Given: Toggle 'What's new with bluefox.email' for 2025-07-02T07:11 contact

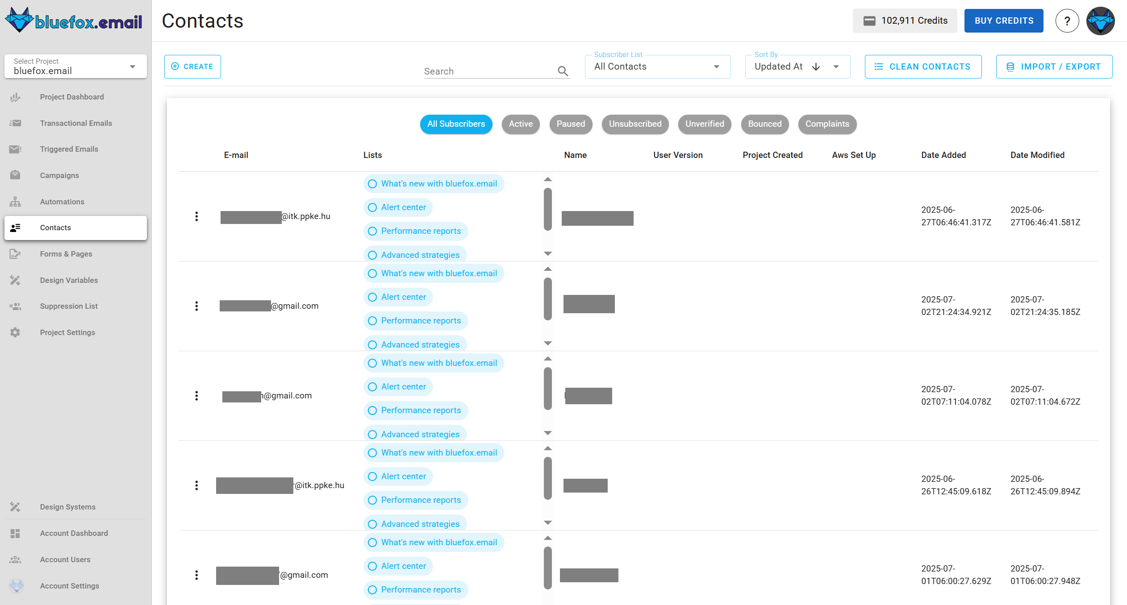Looking at the screenshot, I should coord(434,363).
